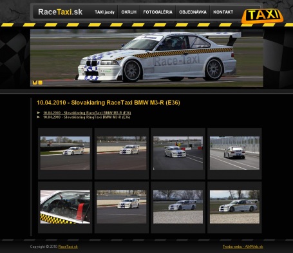This screenshot has height=253, width=293.
Task: Follow the RaceTaxi.sk footer copyright link
Action: pos(68,247)
